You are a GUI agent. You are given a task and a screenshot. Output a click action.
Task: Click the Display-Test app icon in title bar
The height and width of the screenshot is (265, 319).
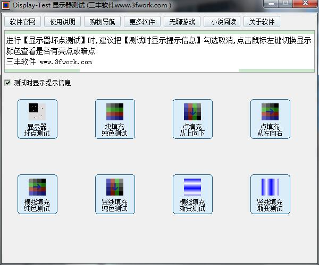pos(6,5)
